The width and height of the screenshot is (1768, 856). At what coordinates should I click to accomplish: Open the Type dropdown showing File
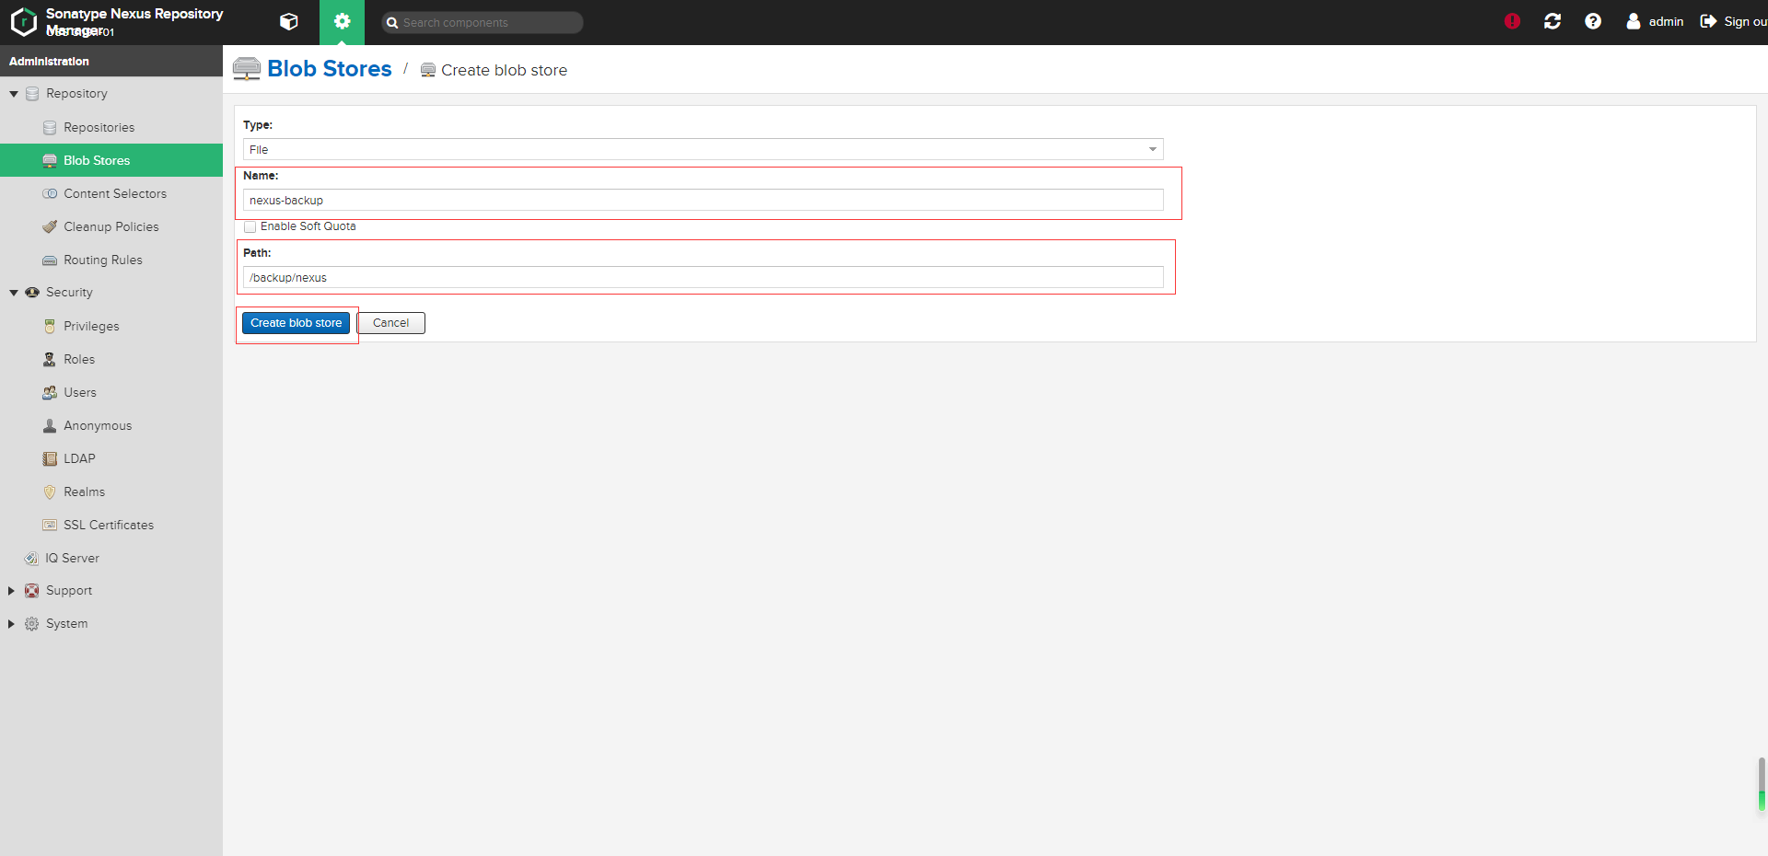(704, 149)
